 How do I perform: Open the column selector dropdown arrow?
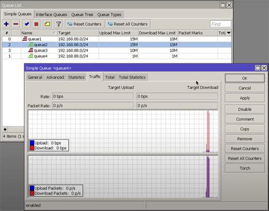click(x=229, y=33)
